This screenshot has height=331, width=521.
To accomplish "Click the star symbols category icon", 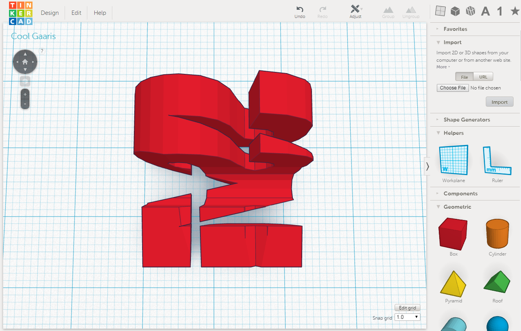I will pos(514,11).
